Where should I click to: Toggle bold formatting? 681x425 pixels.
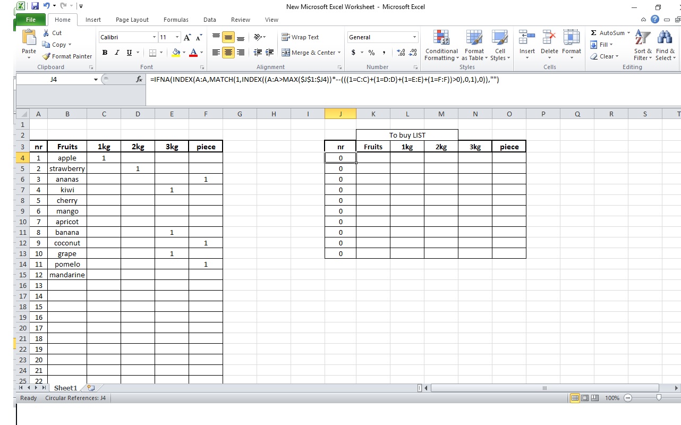(105, 52)
